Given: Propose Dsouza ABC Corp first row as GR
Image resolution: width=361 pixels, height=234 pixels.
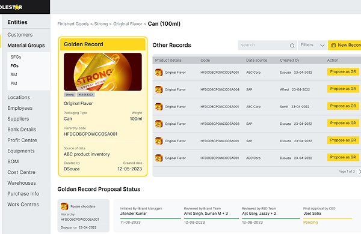Looking at the screenshot, I should tap(343, 72).
